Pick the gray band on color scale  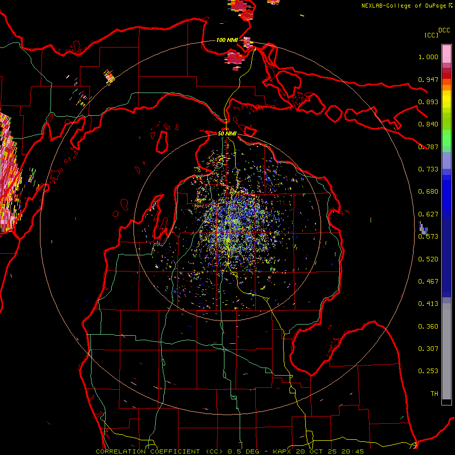pyautogui.click(x=446, y=351)
